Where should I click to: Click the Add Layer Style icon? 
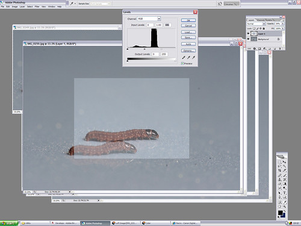[254, 49]
